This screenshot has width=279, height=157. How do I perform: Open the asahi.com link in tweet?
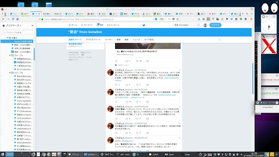pos(171,78)
